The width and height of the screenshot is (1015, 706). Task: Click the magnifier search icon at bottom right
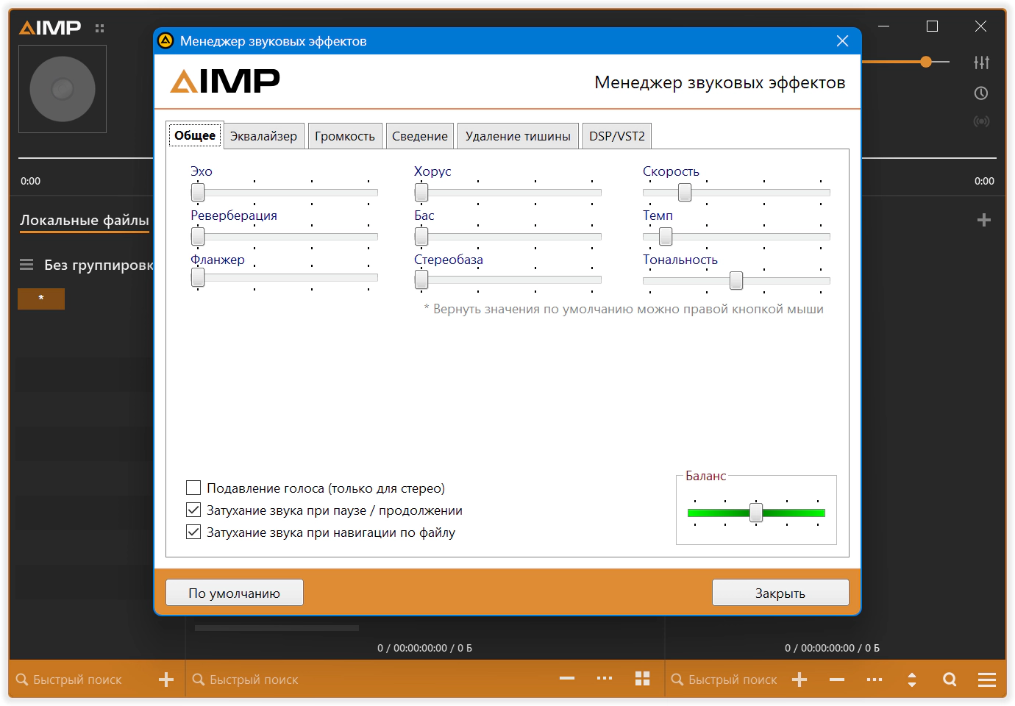coord(950,680)
